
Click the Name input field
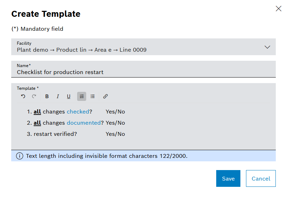pyautogui.click(x=144, y=69)
